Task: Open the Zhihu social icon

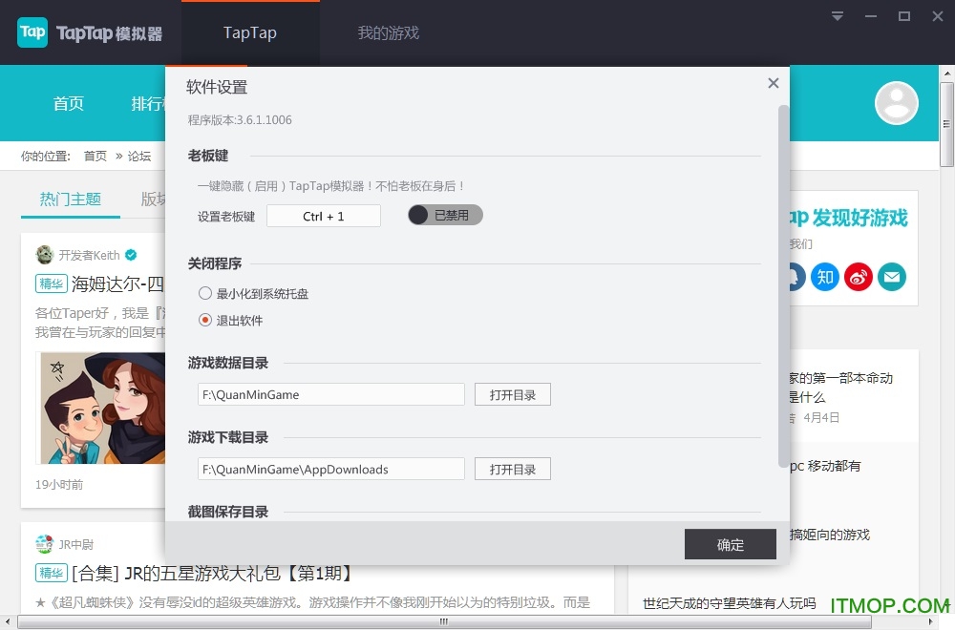Action: pyautogui.click(x=825, y=277)
